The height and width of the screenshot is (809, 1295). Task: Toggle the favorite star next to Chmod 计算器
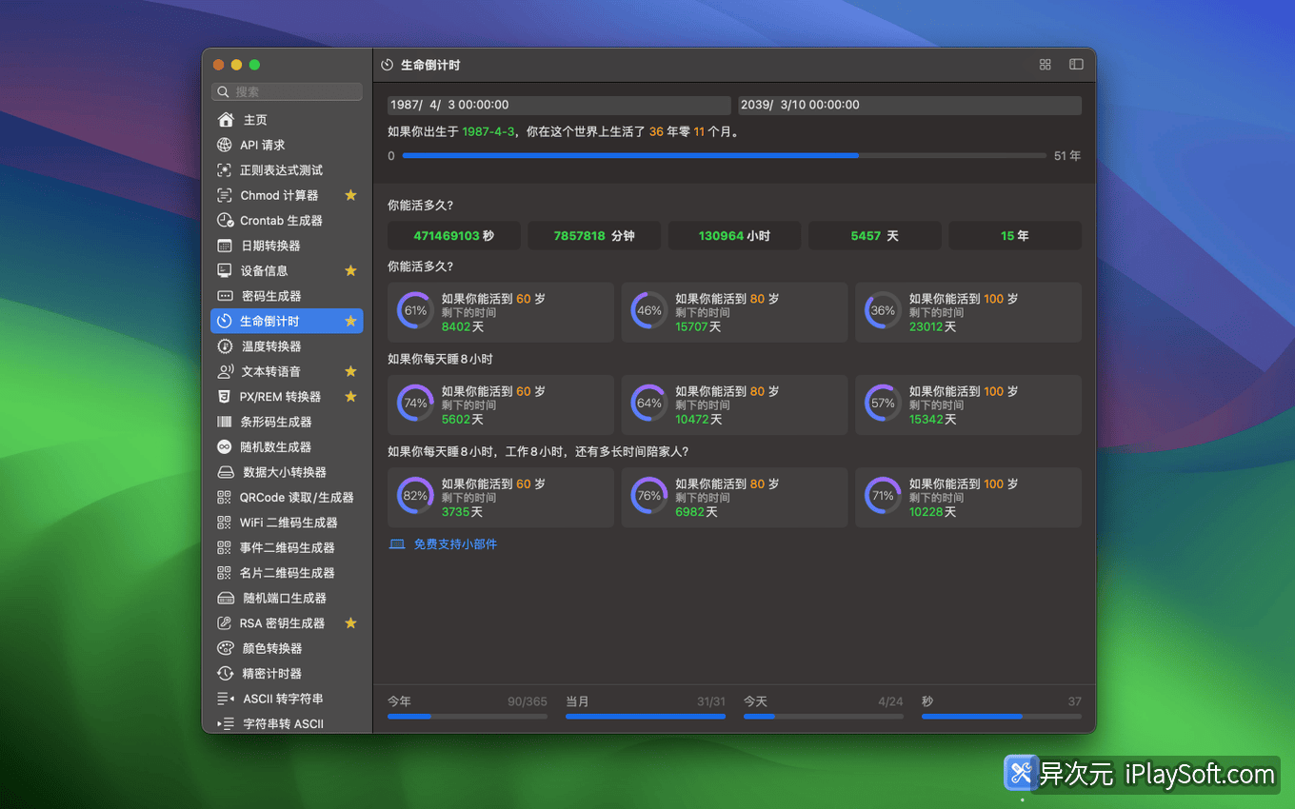350,195
